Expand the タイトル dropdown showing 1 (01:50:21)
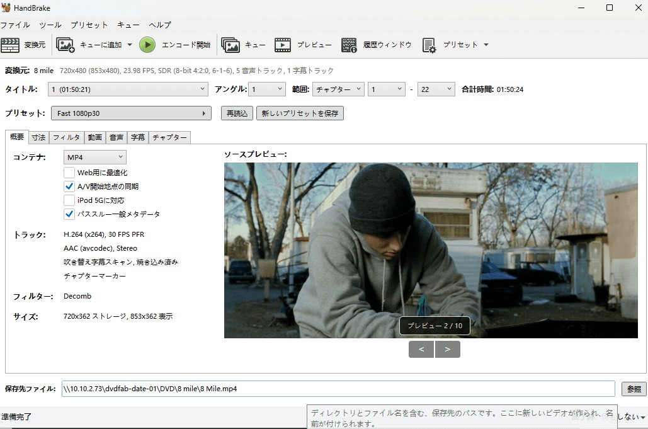Viewport: 648px width, 429px height. point(128,89)
